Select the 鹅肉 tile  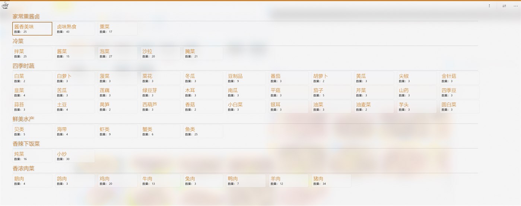pyautogui.click(x=32, y=181)
